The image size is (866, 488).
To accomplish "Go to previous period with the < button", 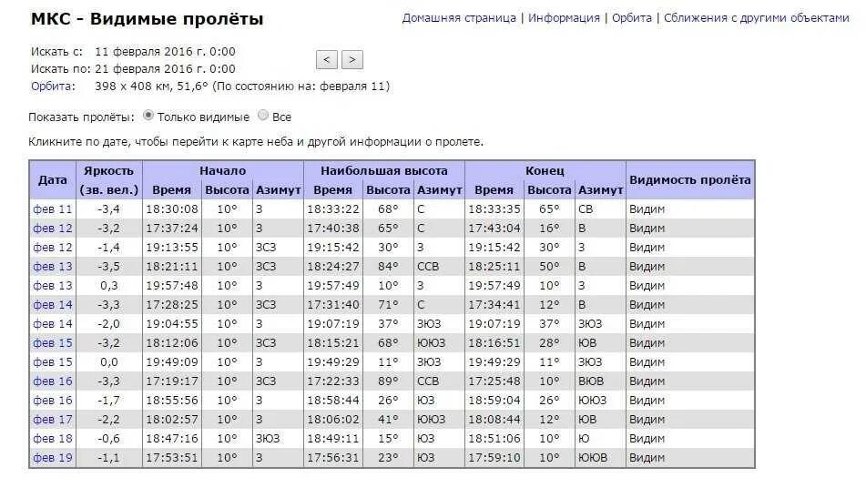I will 326,59.
